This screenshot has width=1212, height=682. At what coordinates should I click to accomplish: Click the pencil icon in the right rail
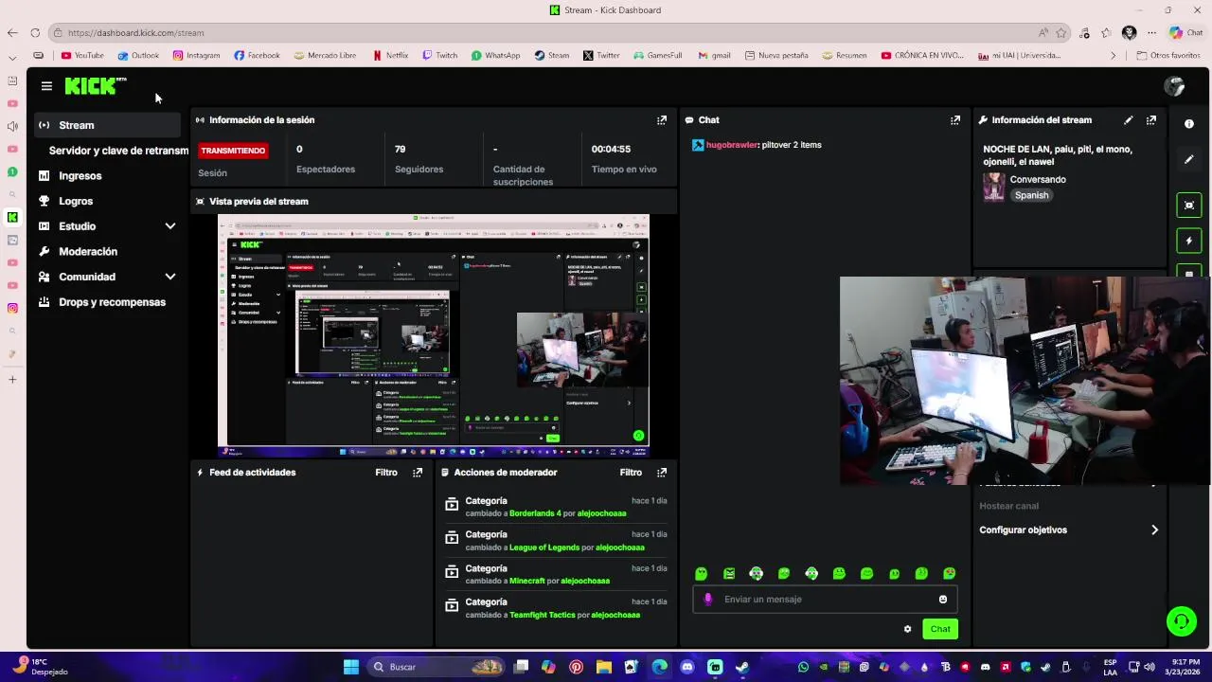tap(1189, 160)
